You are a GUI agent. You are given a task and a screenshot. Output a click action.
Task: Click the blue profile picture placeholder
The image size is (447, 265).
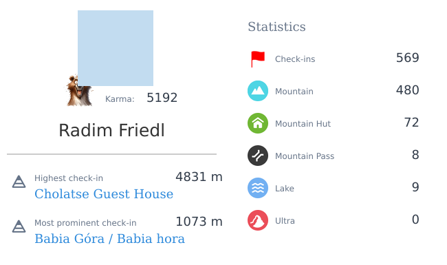click(116, 48)
